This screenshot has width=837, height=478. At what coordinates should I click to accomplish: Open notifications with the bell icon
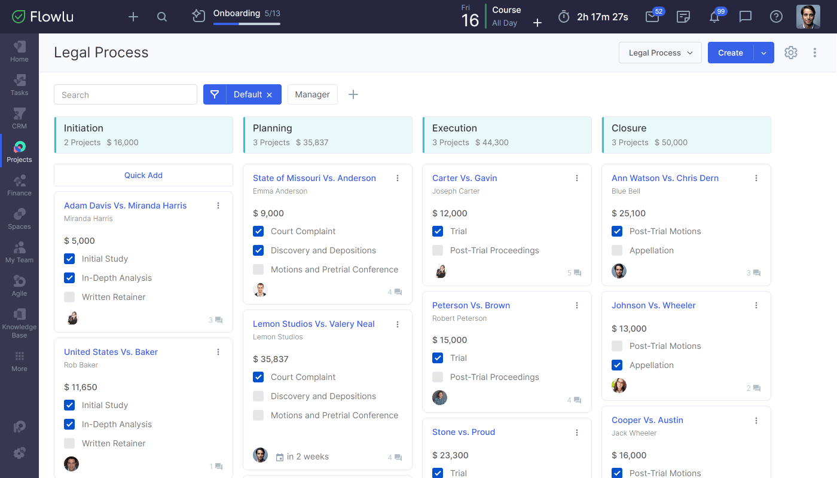coord(715,17)
